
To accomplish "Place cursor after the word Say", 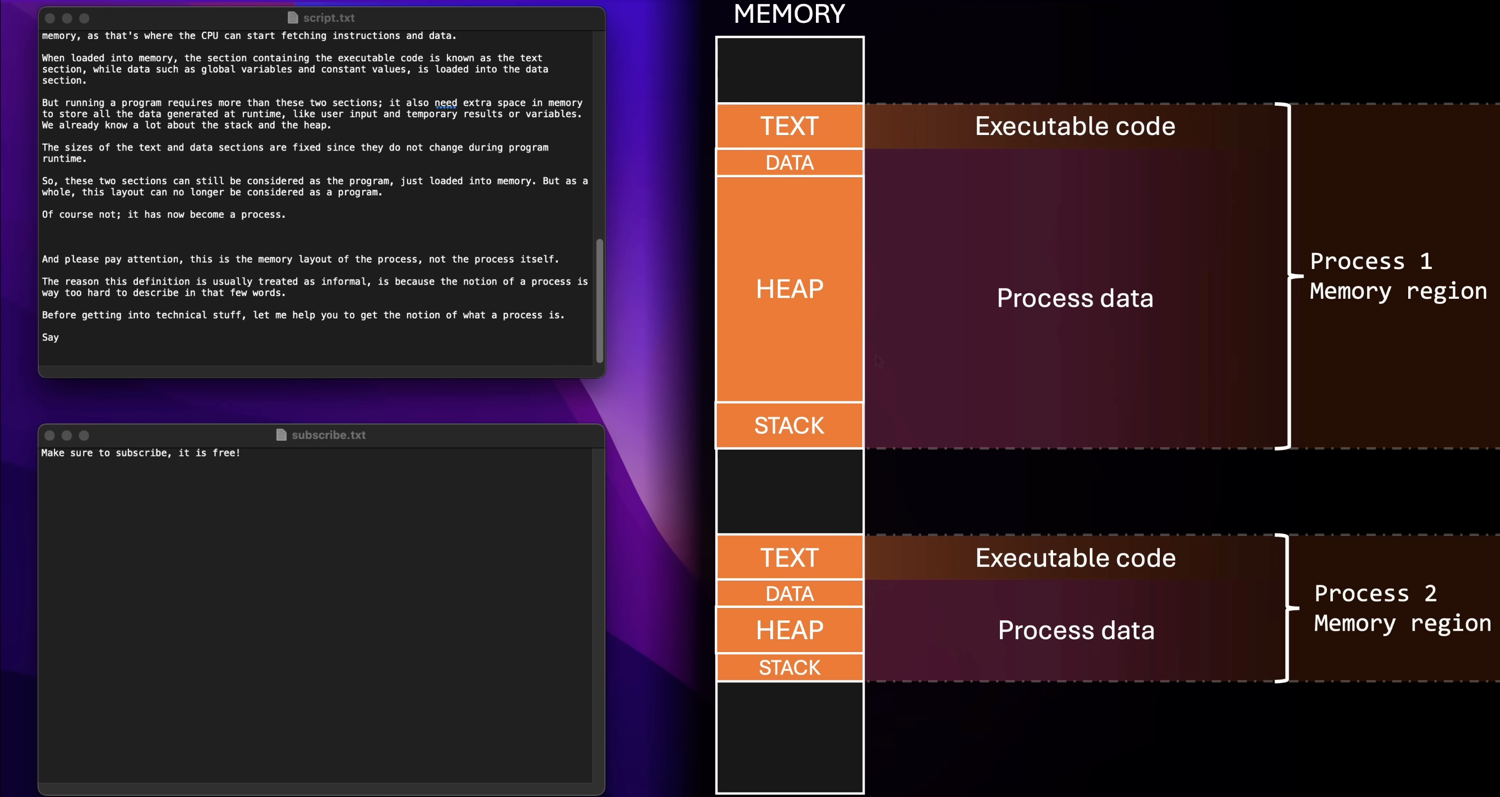I will tap(60, 337).
